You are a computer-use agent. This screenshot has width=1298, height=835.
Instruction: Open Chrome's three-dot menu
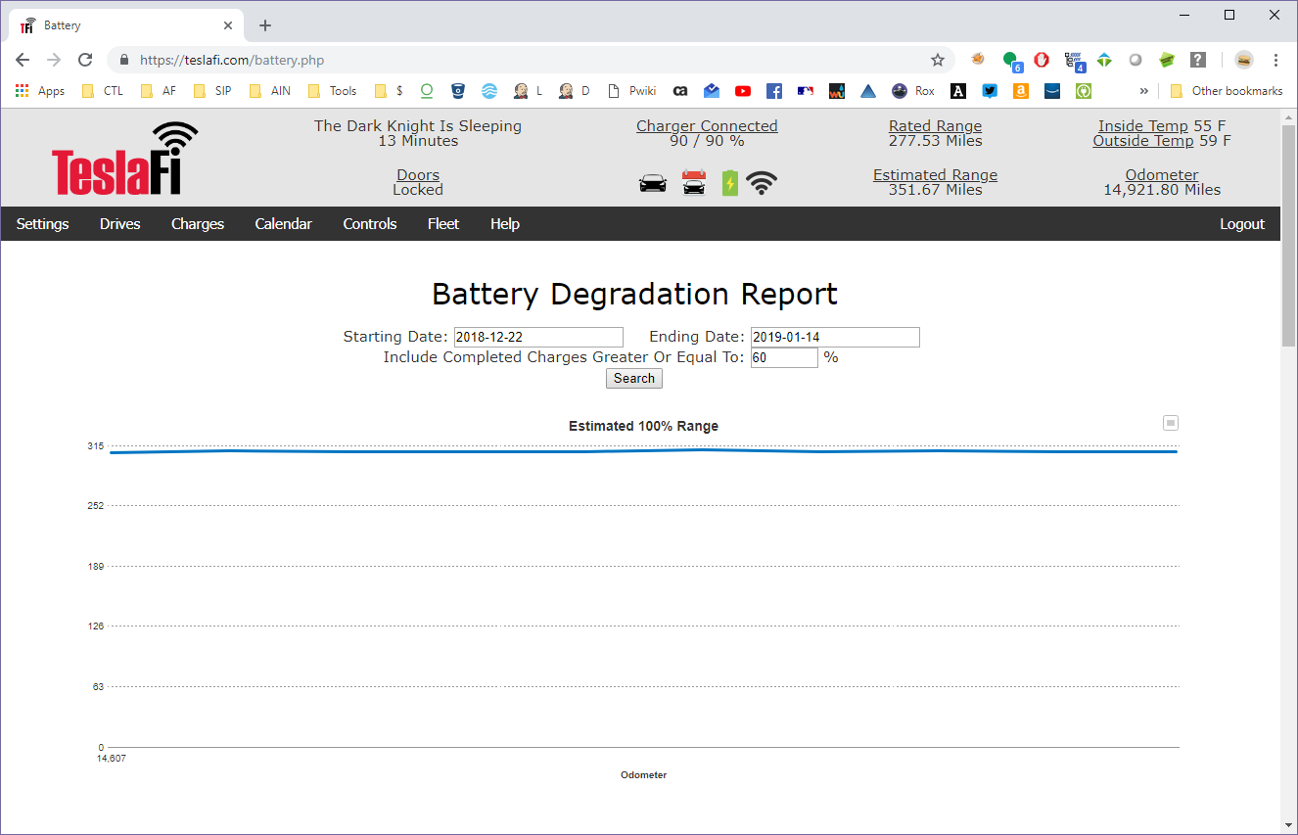pos(1275,60)
